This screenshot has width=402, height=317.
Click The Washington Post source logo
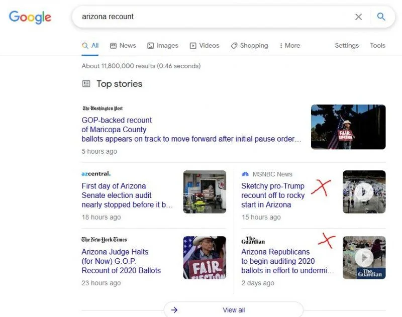(x=103, y=108)
